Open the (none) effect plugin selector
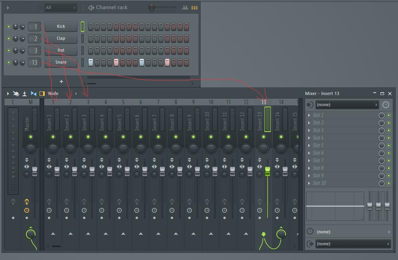Image resolution: width=398 pixels, height=260 pixels. coord(346,105)
